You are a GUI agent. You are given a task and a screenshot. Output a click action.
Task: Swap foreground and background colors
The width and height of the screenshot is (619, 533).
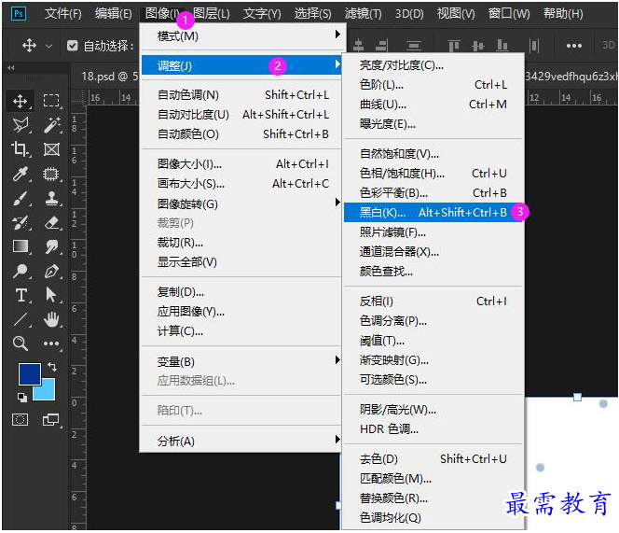point(52,367)
